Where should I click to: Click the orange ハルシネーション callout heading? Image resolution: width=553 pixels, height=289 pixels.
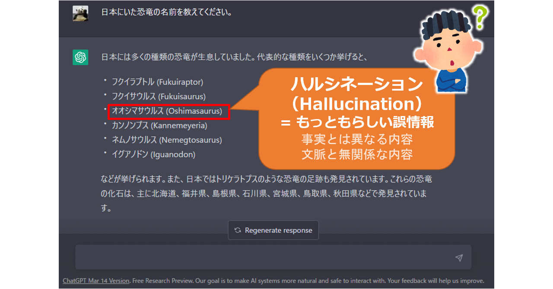click(x=356, y=84)
